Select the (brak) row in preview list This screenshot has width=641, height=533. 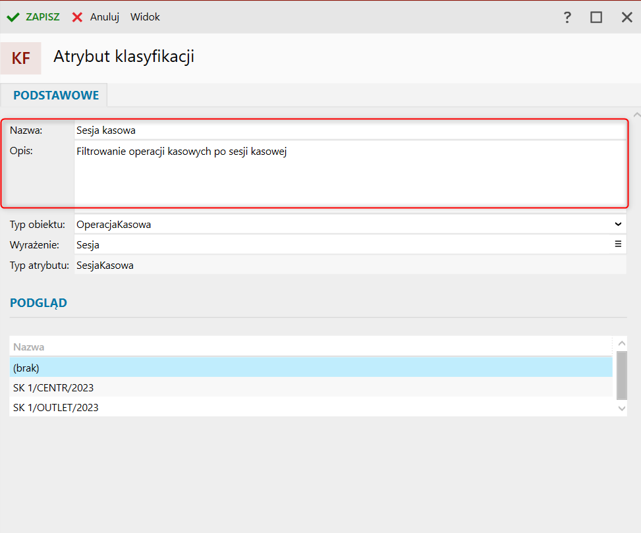pos(311,368)
